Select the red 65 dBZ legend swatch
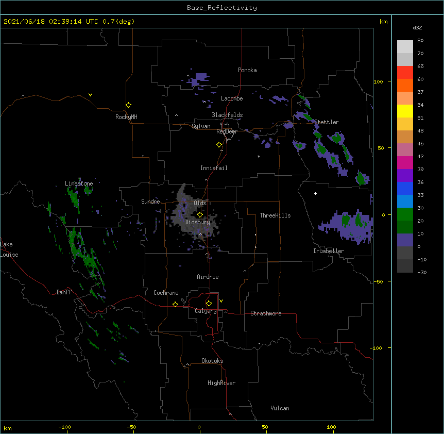 coord(405,73)
